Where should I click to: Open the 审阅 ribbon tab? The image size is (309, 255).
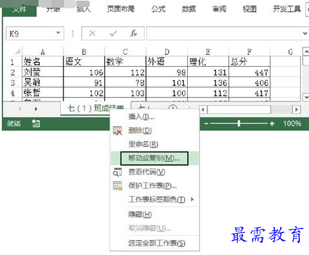tap(219, 9)
